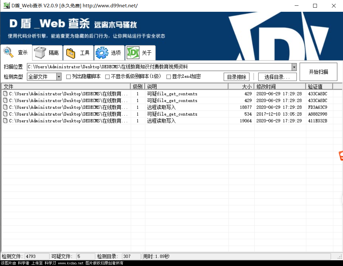The width and height of the screenshot is (343, 266).
Task: Click 远程读取写入 in the 19064 row
Action: (161, 121)
